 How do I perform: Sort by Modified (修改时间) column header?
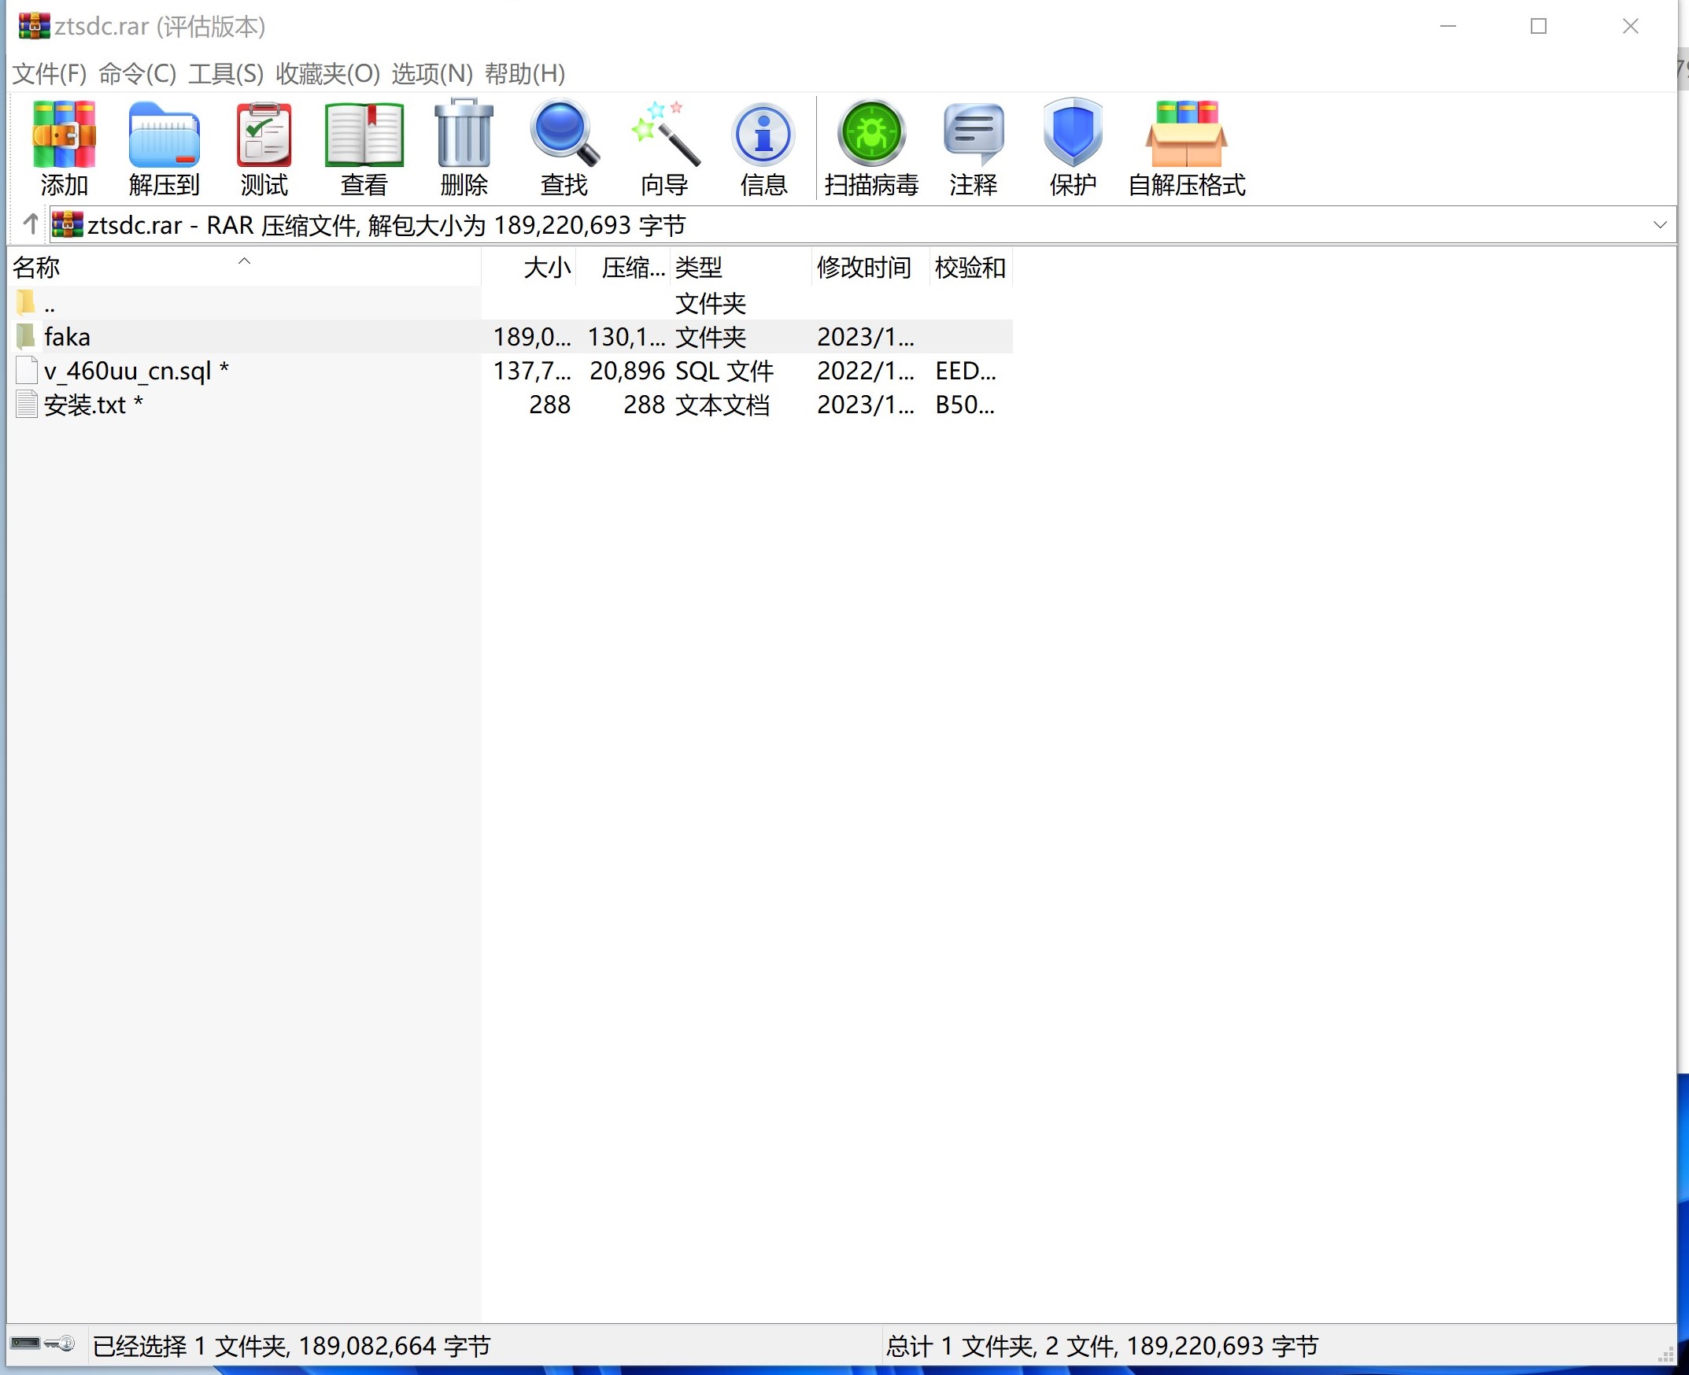tap(871, 267)
